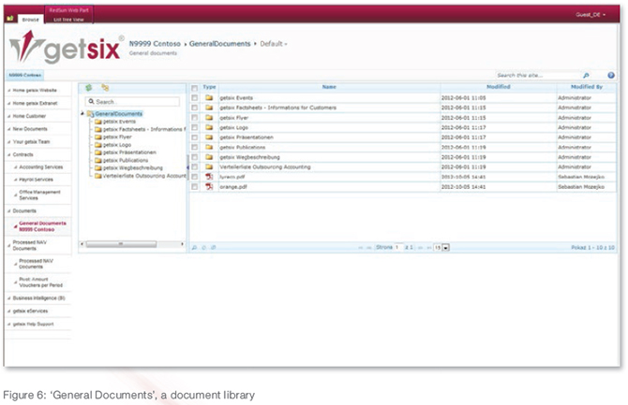Collapse the GeneralDocuments tree node
Viewport: 628px width, 405px height.
point(82,114)
